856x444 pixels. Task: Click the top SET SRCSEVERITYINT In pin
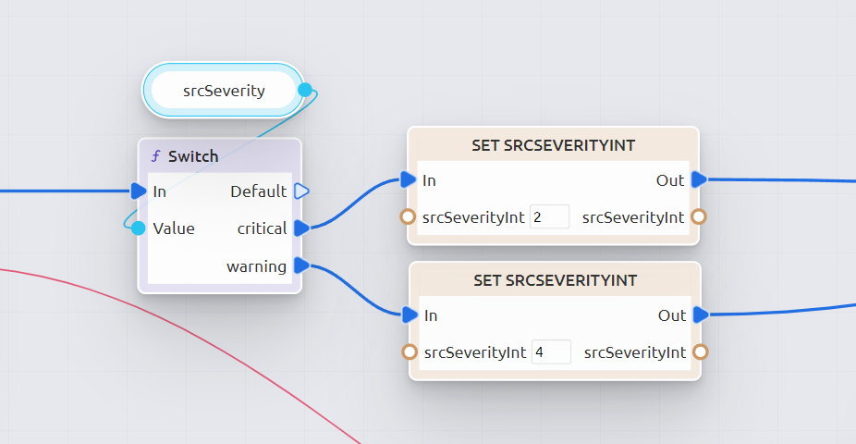409,179
